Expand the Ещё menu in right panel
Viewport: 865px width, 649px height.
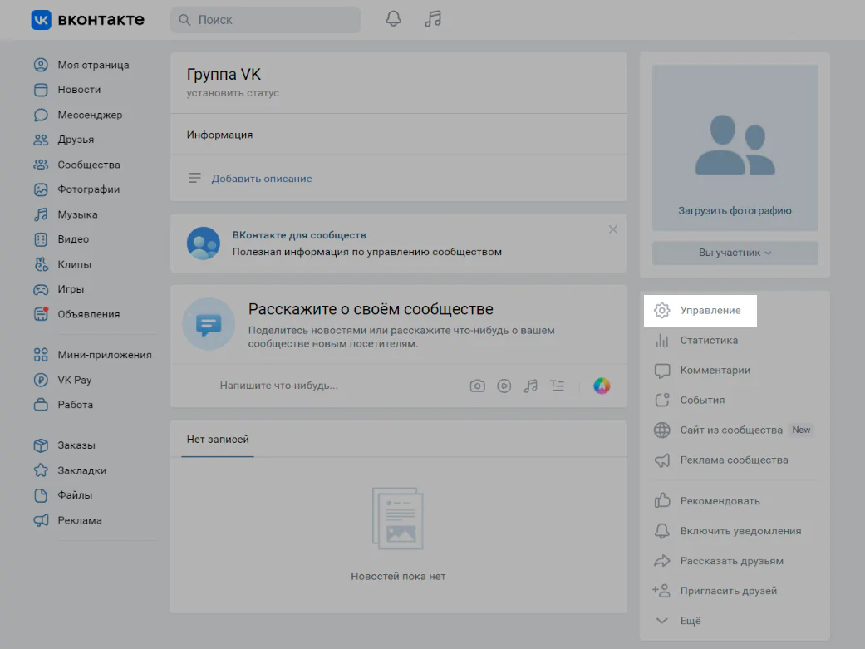click(x=690, y=621)
